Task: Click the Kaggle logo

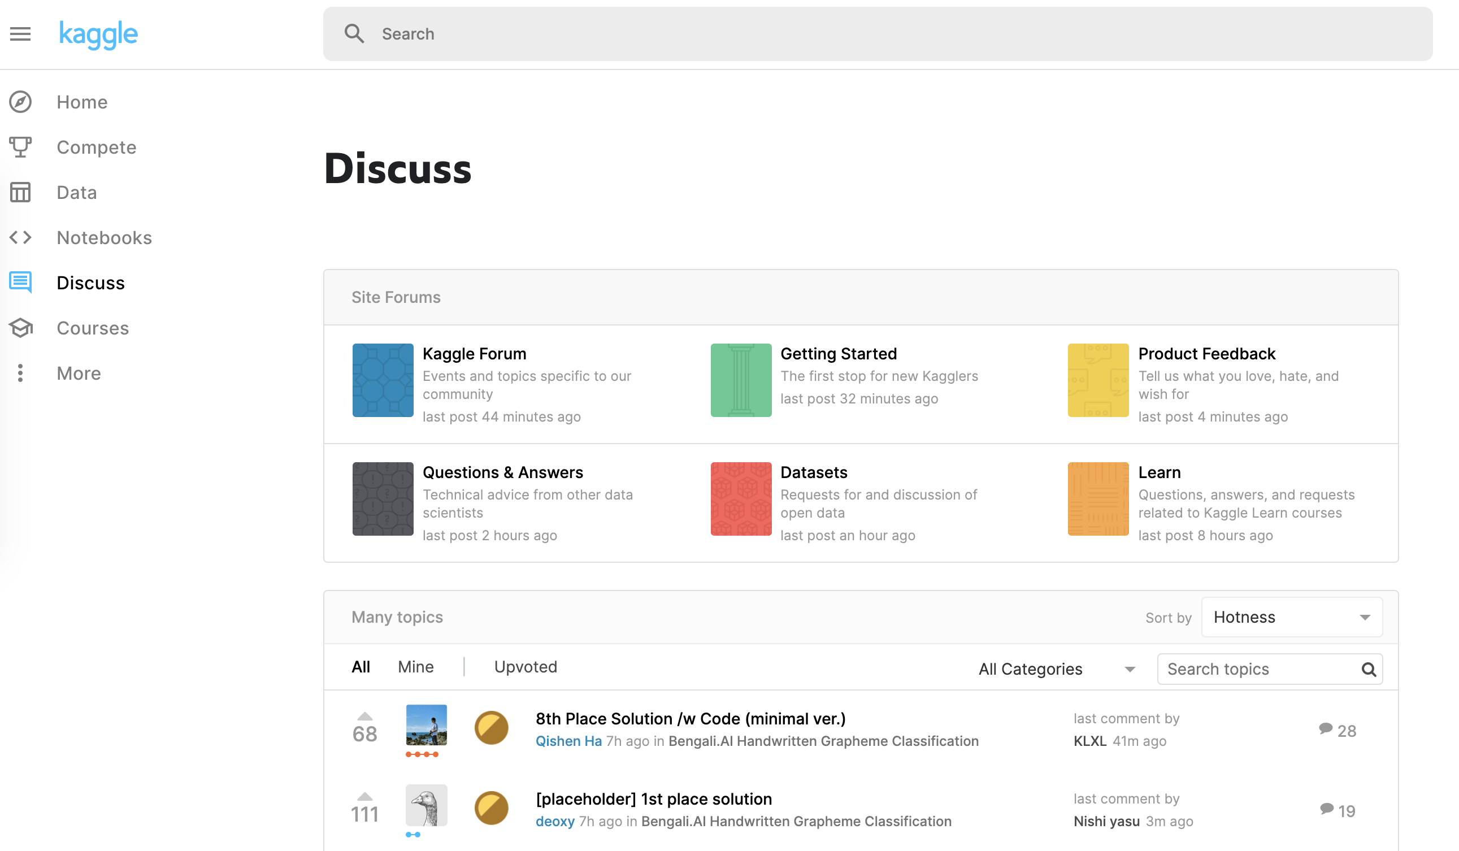Action: tap(98, 34)
